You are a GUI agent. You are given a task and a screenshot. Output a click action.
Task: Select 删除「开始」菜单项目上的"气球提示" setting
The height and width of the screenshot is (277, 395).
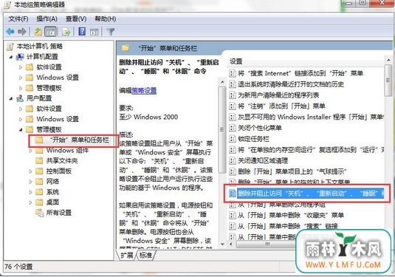pos(292,171)
